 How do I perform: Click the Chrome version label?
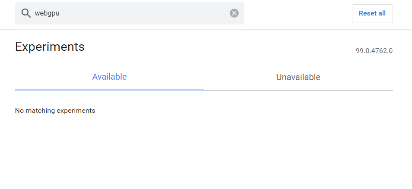point(374,51)
